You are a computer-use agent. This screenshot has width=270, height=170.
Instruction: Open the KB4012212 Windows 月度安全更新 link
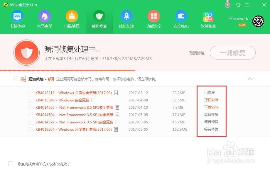point(74,93)
